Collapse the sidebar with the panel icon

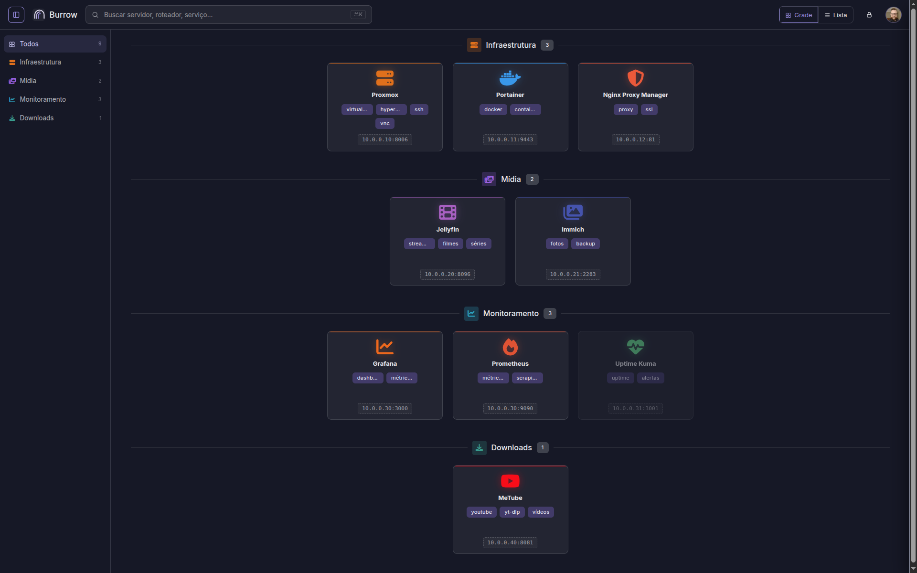16,15
